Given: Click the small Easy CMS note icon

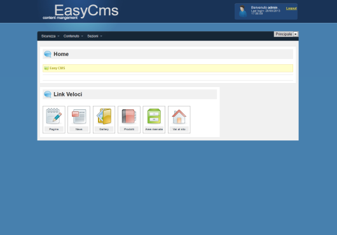Looking at the screenshot, I should pos(46,68).
